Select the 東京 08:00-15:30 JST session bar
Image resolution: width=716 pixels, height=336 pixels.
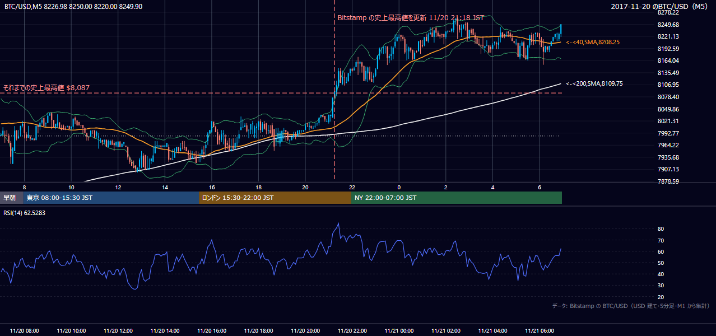click(x=111, y=198)
